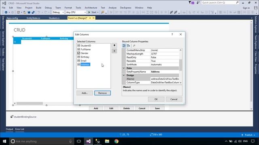Open the Windows Action Center notification icon
The image size is (259, 145).
(253, 141)
